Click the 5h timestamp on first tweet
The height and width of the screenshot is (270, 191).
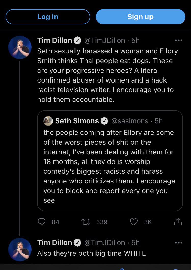[135, 40]
